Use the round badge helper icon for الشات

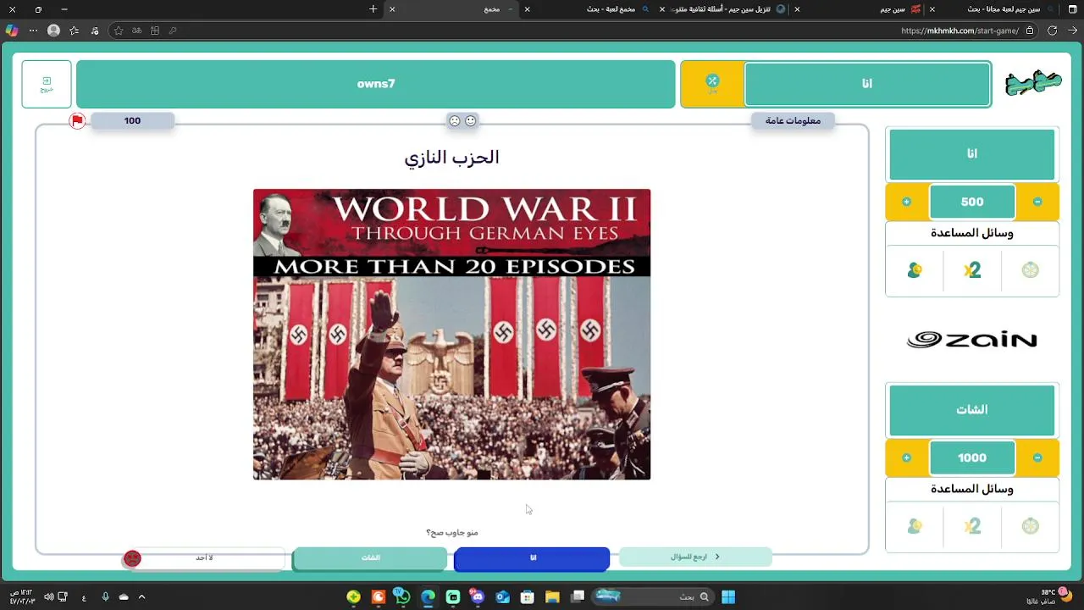[1030, 526]
